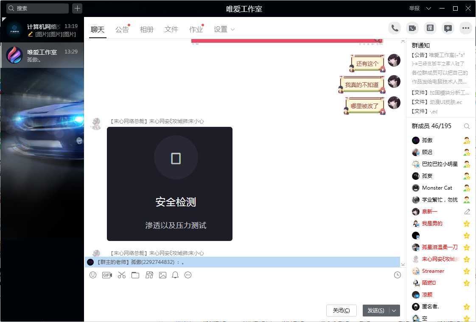
Task: Open the 相册 tab
Action: (x=147, y=29)
